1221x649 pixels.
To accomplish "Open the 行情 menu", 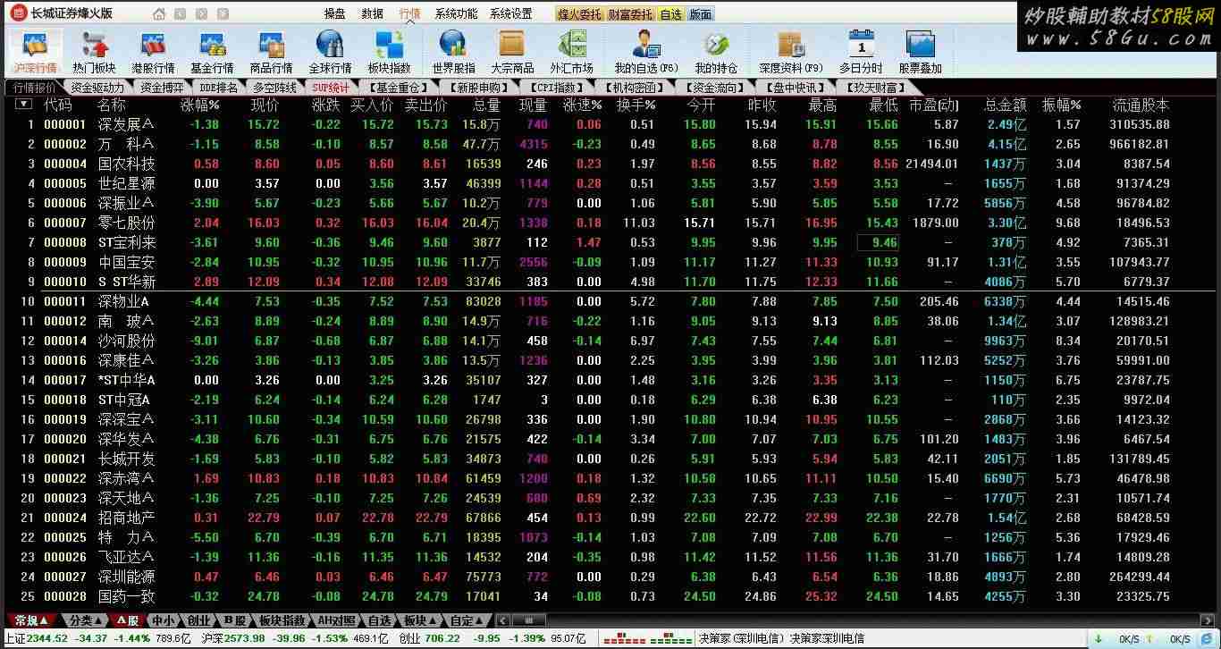I will tap(409, 13).
